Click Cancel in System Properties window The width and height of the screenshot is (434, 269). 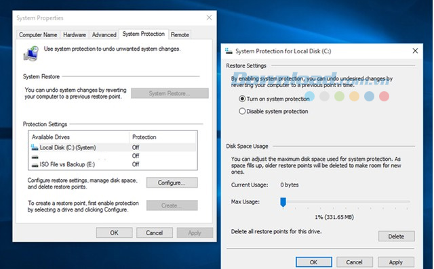(x=155, y=233)
